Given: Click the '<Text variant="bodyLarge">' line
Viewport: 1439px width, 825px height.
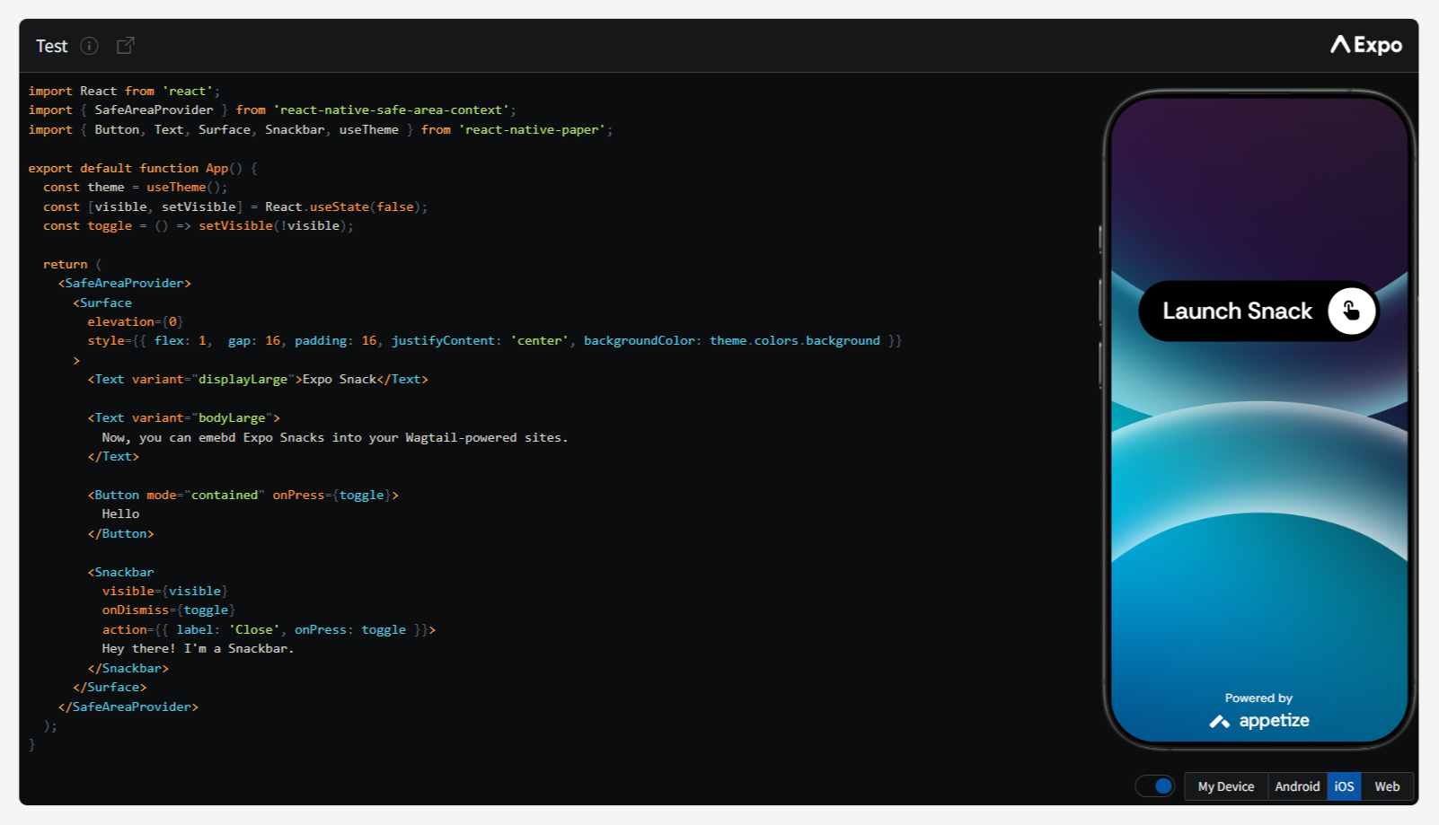Looking at the screenshot, I should pyautogui.click(x=184, y=418).
